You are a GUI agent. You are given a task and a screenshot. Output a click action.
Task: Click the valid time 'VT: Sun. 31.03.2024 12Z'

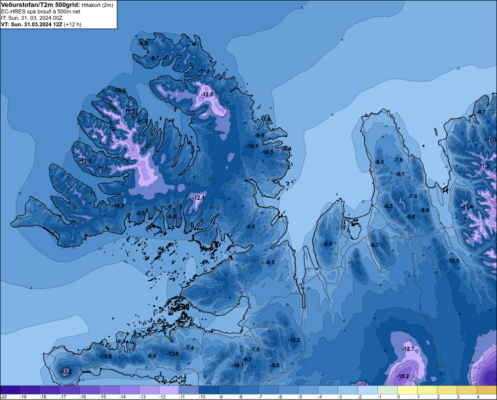pyautogui.click(x=32, y=24)
